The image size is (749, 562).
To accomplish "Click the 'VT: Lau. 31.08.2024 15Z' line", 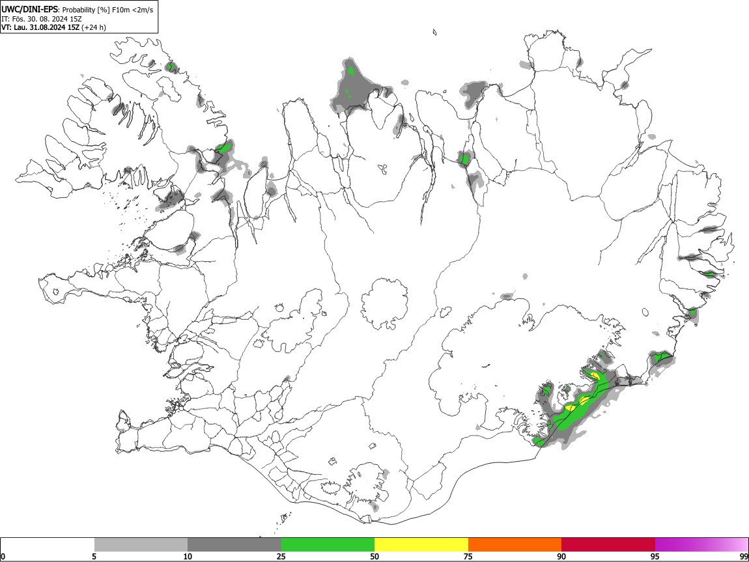I will click(x=40, y=27).
